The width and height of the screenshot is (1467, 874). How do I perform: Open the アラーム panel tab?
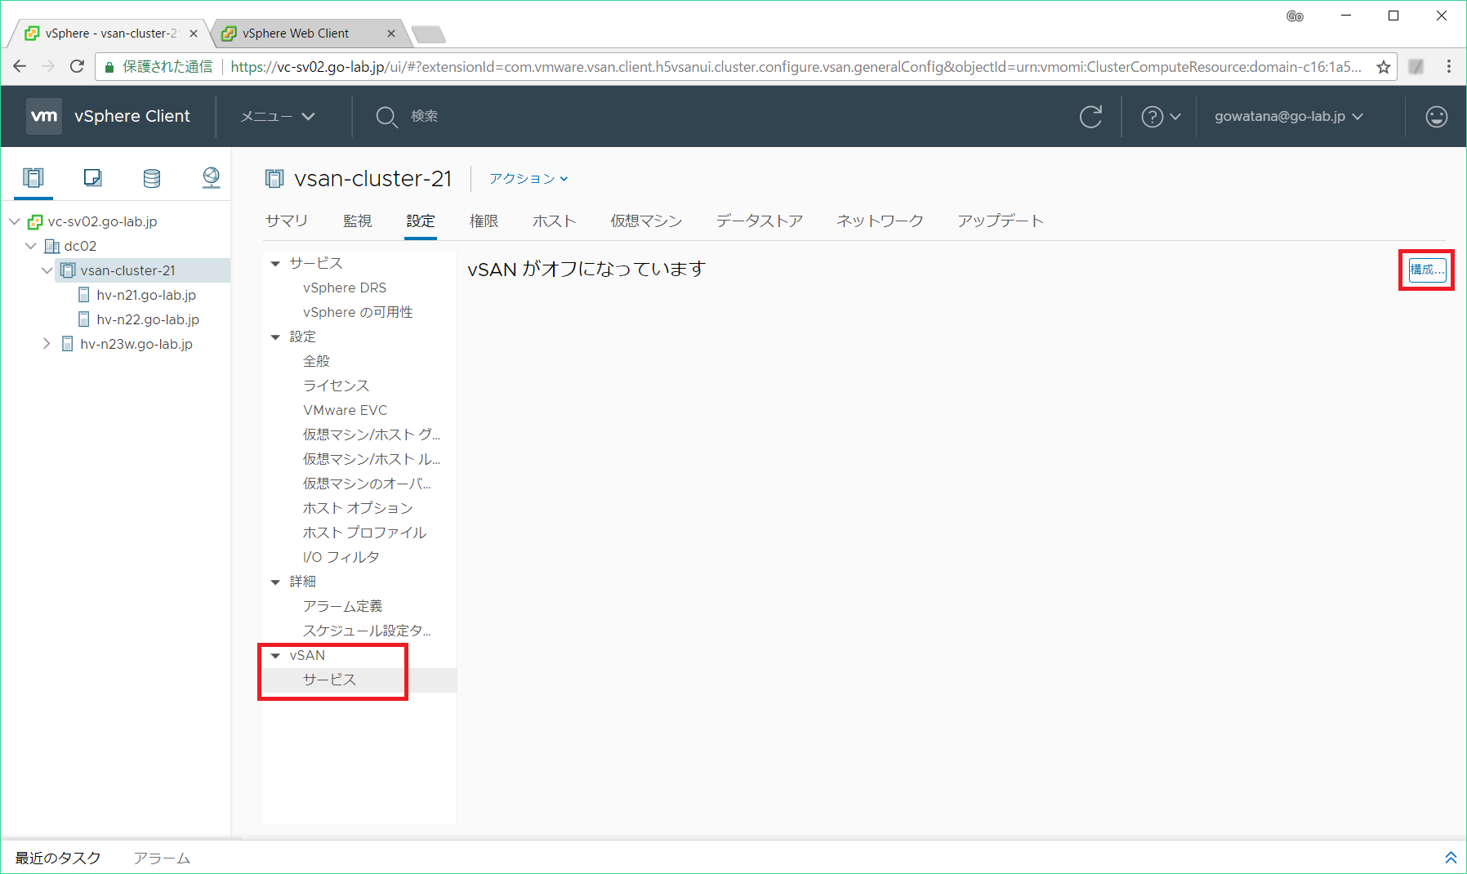pyautogui.click(x=162, y=858)
